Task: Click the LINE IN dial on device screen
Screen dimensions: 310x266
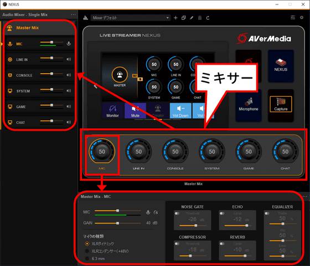Action: click(x=176, y=64)
